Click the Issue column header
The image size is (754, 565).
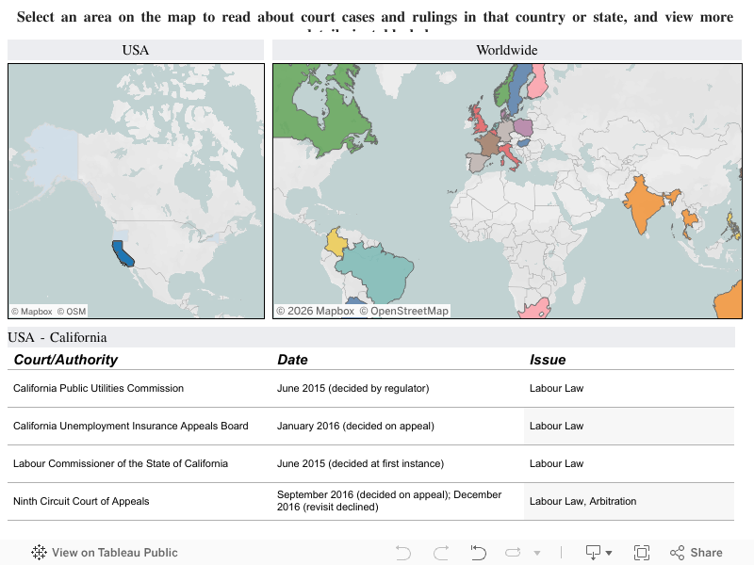coord(548,360)
